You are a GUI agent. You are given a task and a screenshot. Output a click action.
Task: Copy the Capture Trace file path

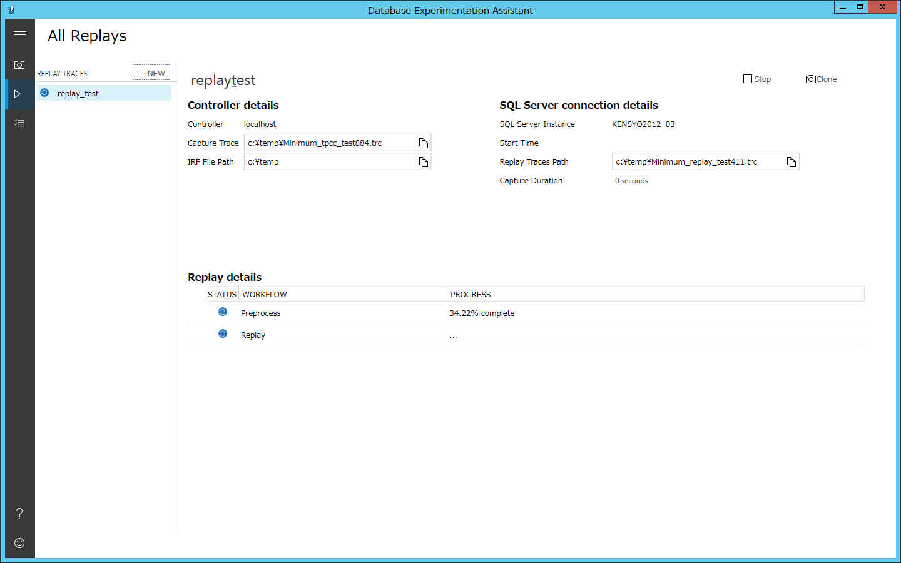[x=424, y=143]
